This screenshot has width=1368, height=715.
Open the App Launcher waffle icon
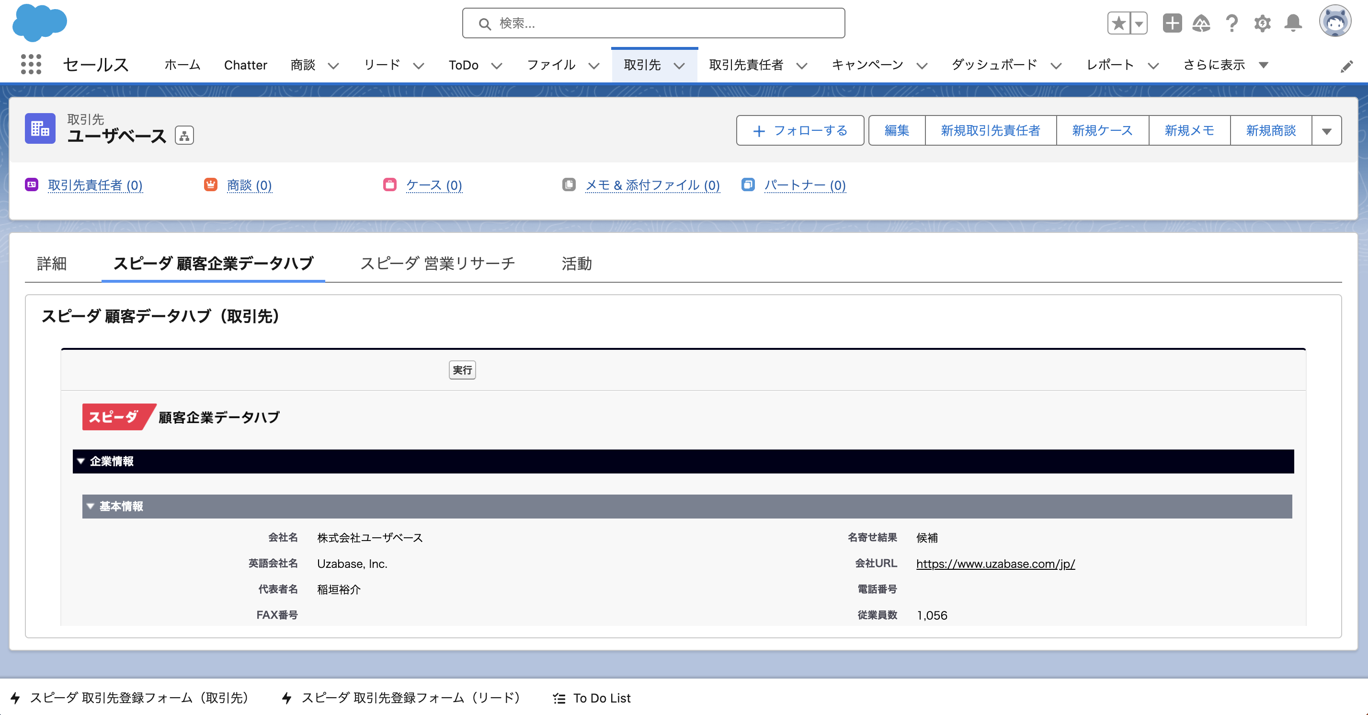(x=30, y=64)
